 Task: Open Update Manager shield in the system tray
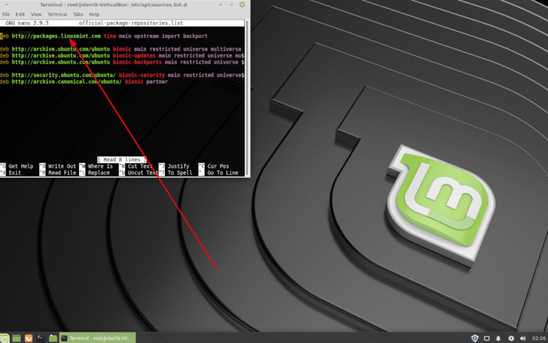tap(475, 338)
